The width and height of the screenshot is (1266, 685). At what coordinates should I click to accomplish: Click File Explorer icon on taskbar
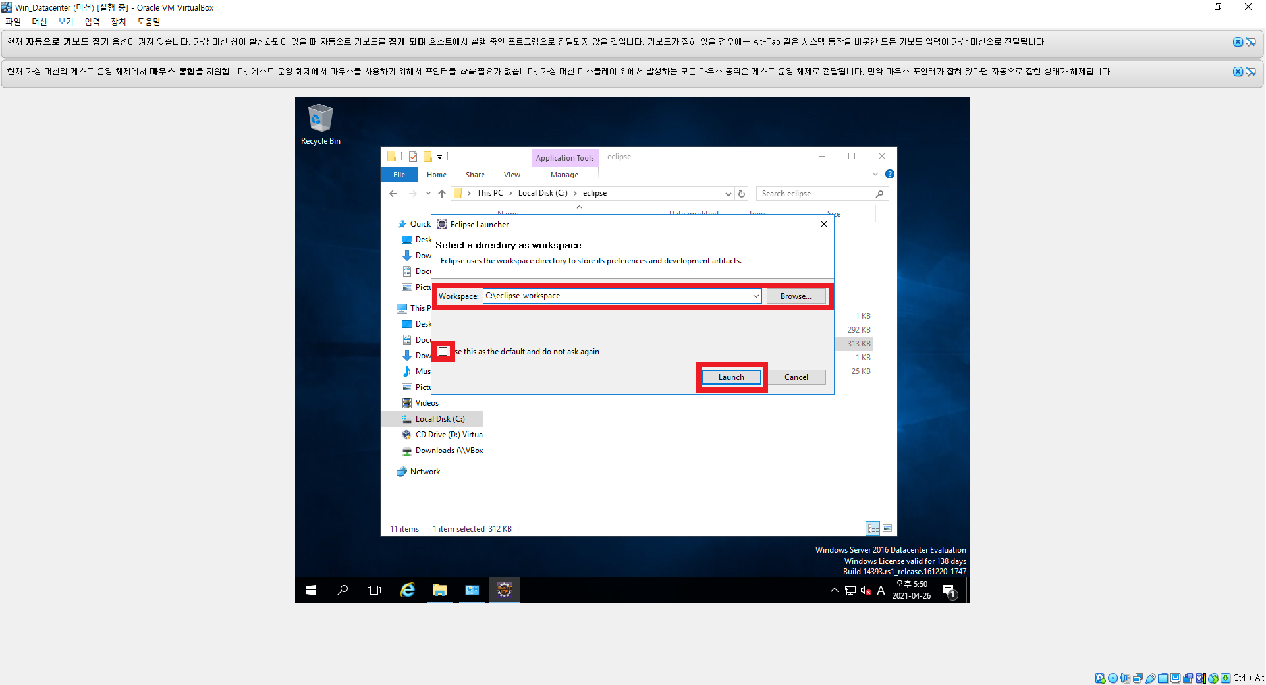pos(439,590)
